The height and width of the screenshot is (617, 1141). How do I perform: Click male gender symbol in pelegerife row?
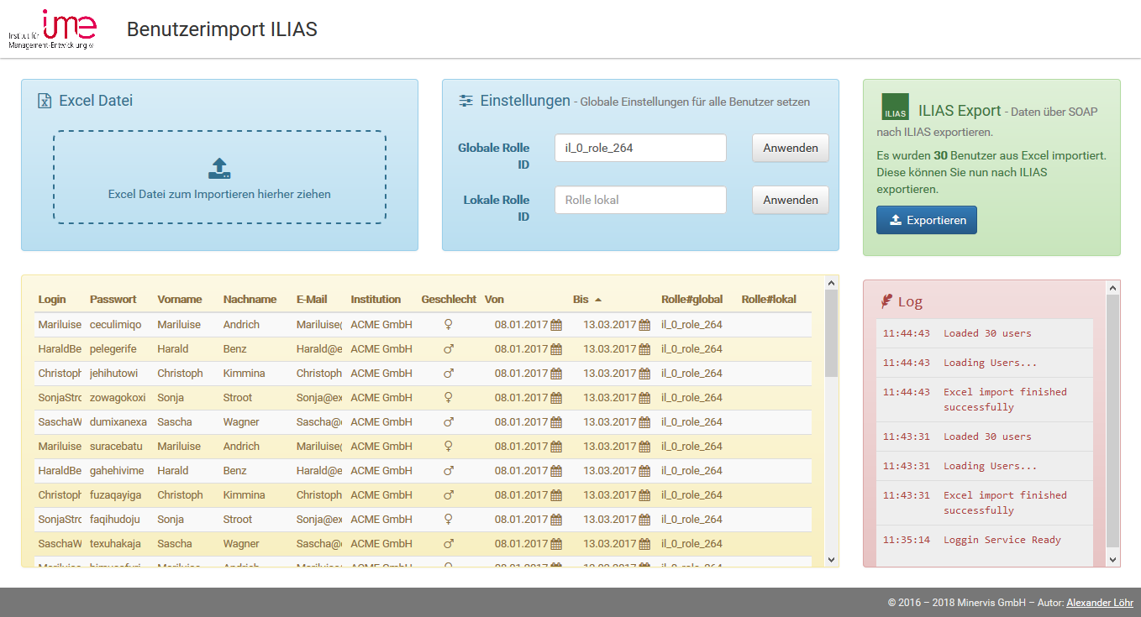pos(449,349)
